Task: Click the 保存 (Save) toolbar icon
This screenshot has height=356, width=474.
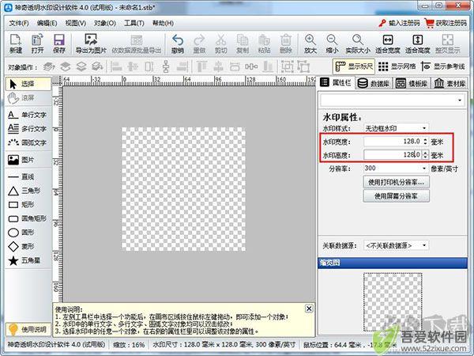Action: [59, 44]
